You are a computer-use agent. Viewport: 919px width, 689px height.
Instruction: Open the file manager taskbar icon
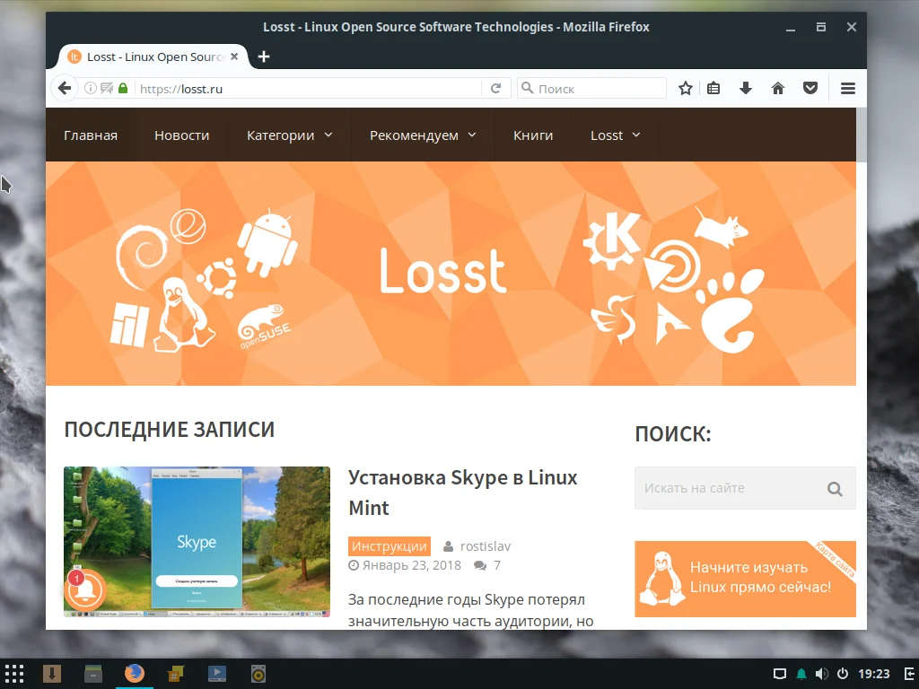click(93, 674)
